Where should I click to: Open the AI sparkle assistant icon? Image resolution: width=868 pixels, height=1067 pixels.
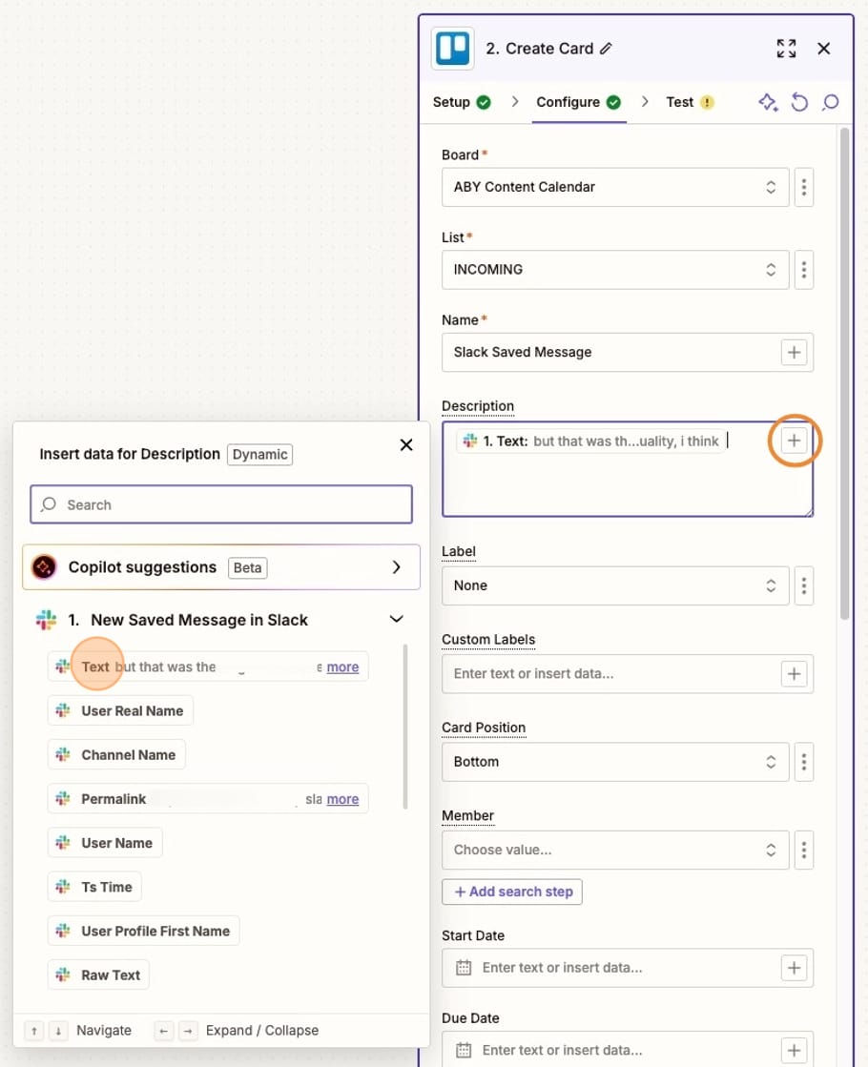click(x=768, y=102)
